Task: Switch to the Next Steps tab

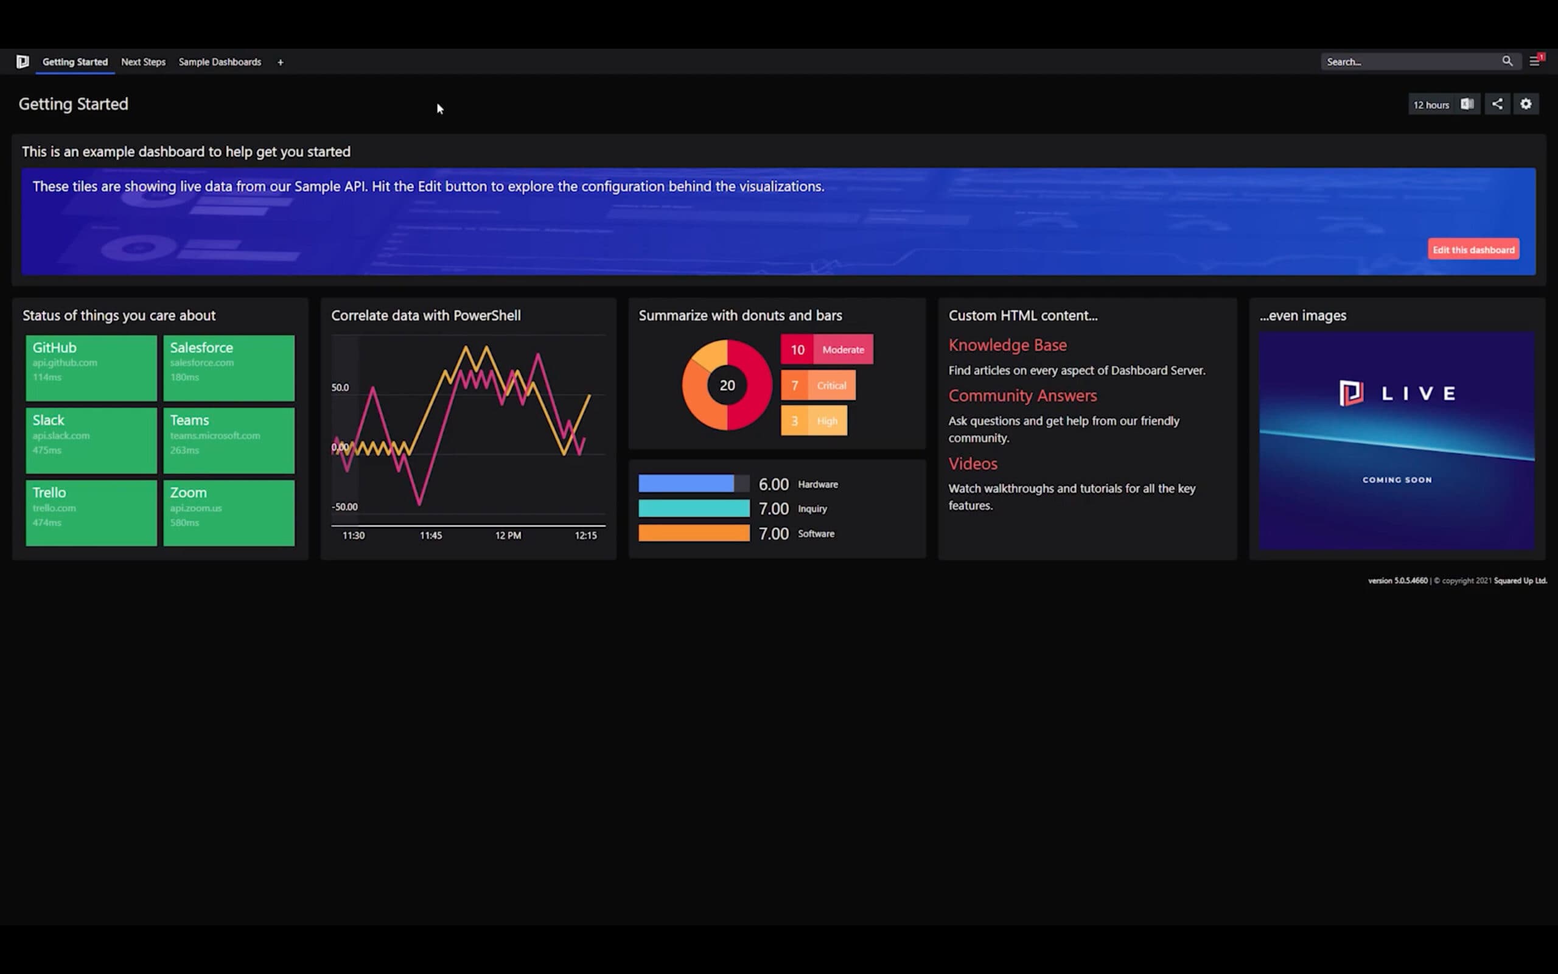Action: (143, 62)
